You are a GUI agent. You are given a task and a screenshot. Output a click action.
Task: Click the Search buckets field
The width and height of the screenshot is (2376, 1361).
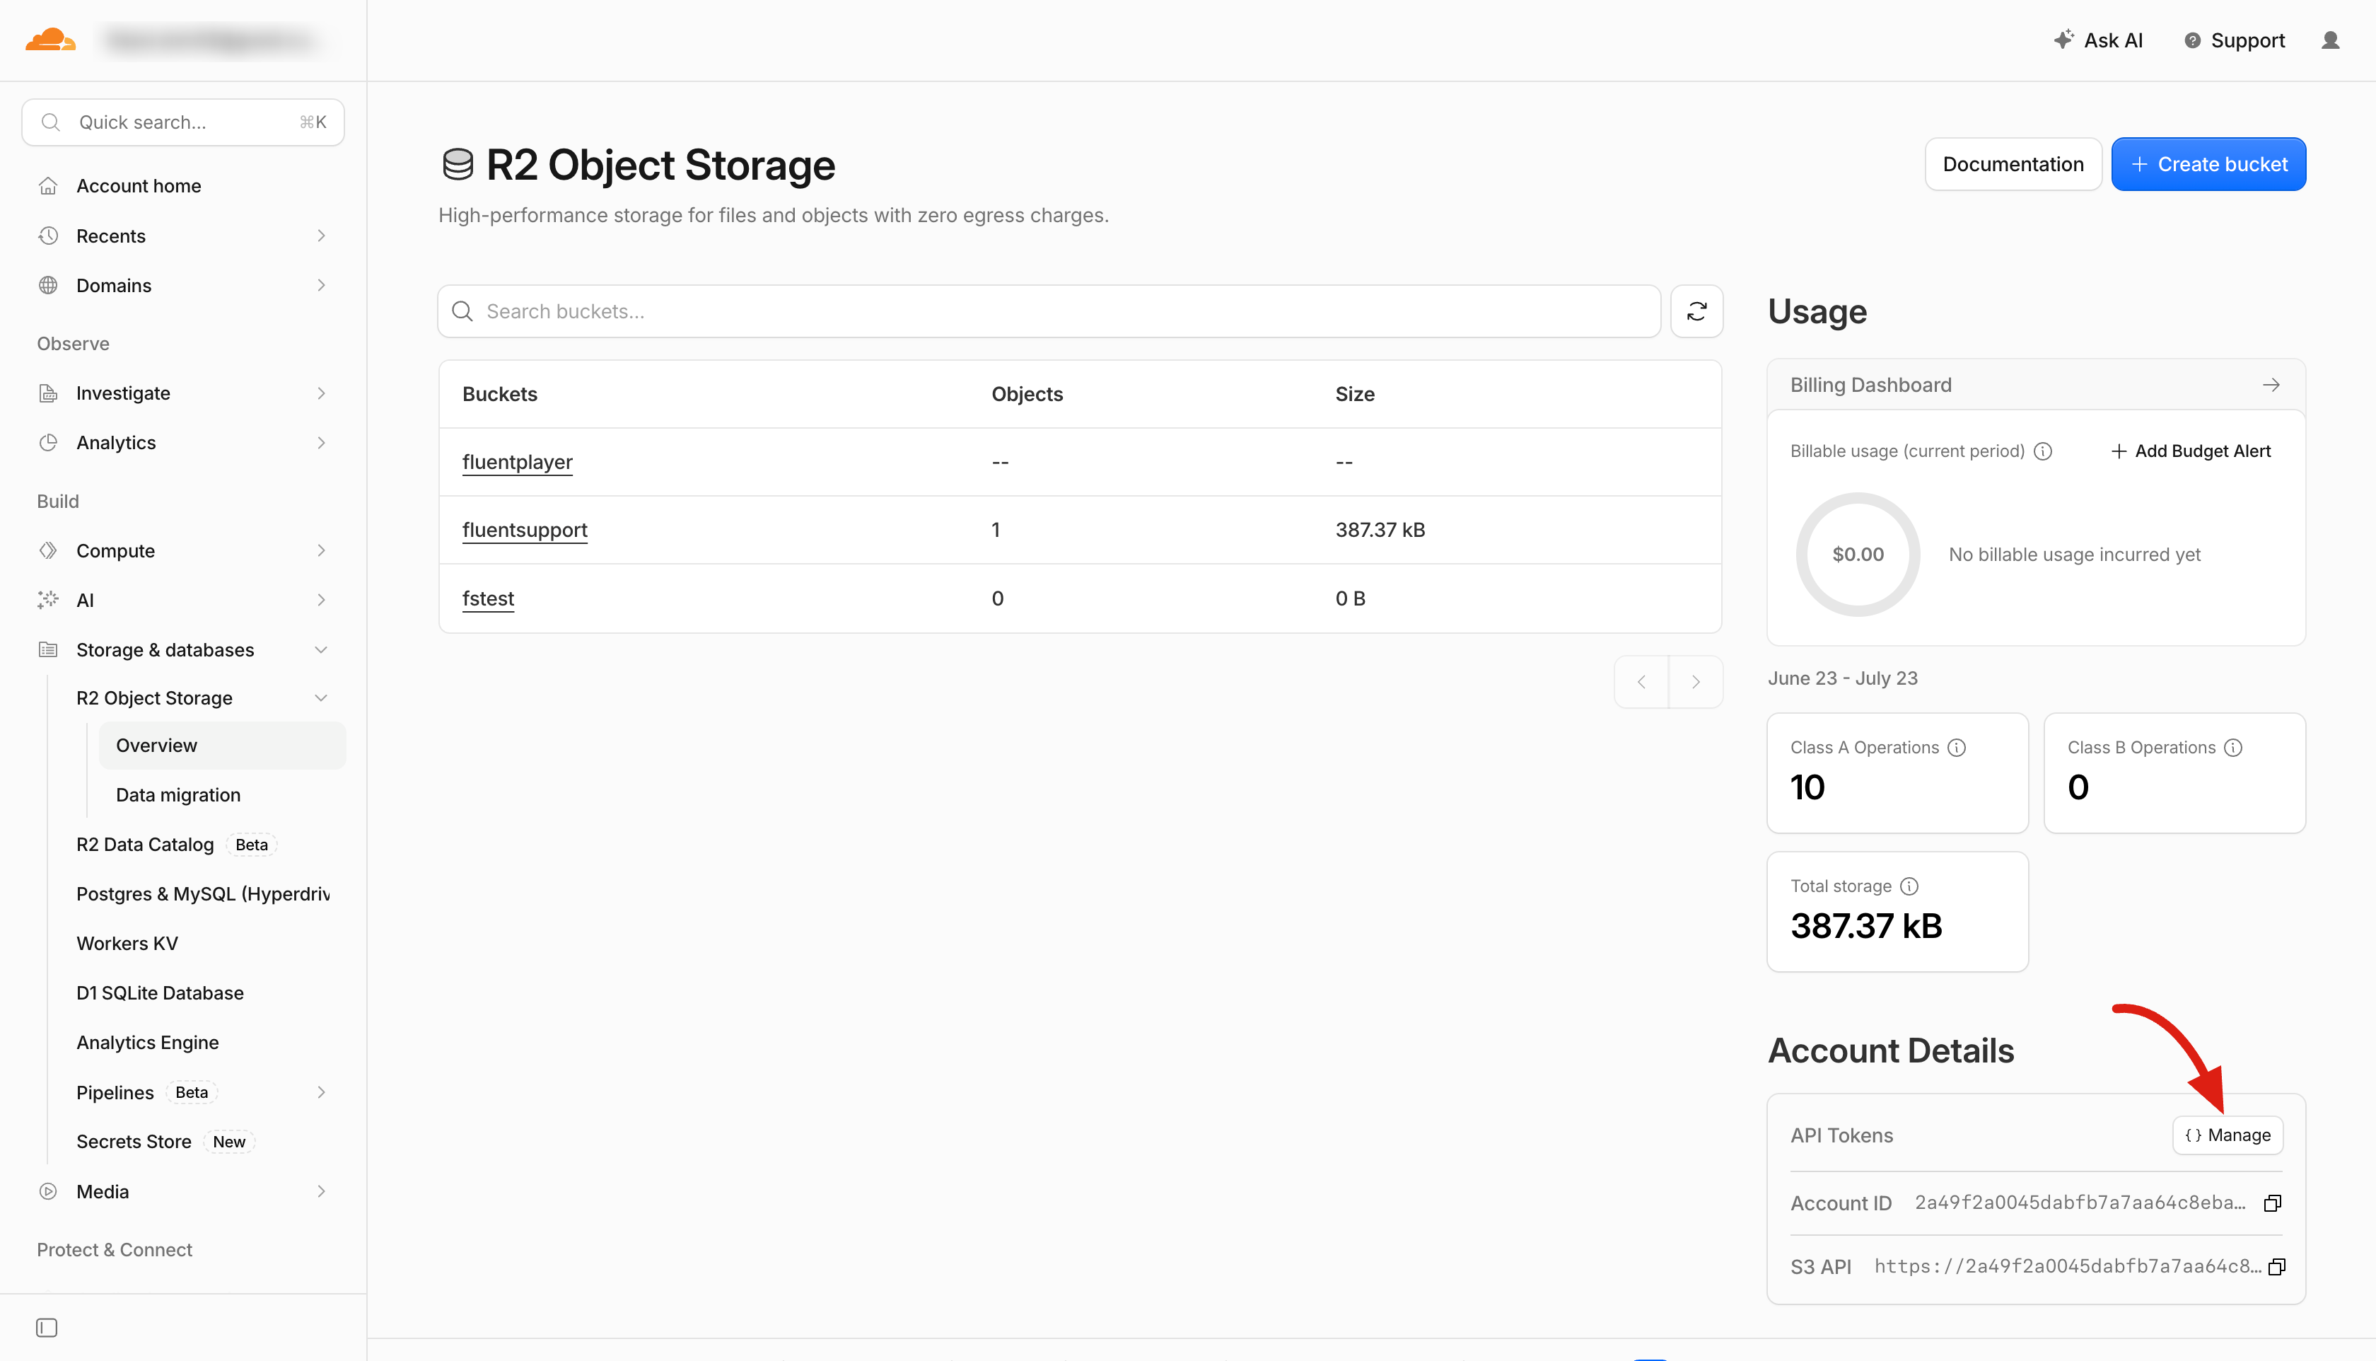pos(1049,311)
